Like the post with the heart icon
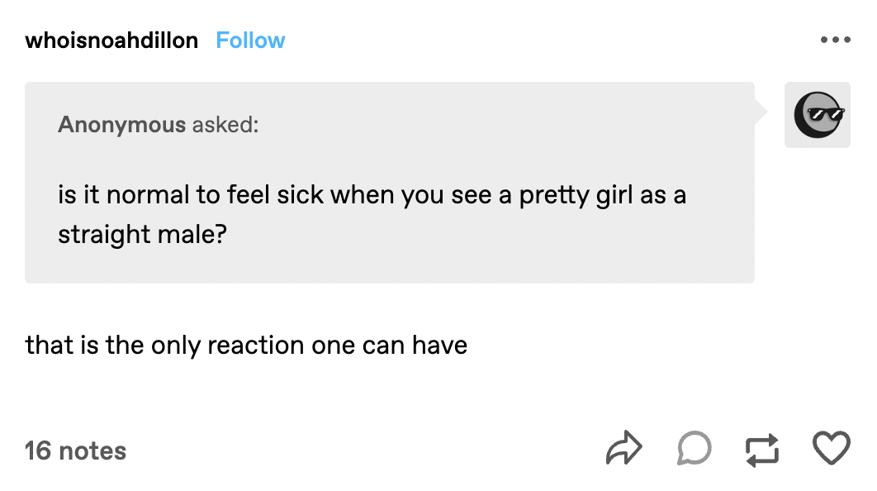 831,448
